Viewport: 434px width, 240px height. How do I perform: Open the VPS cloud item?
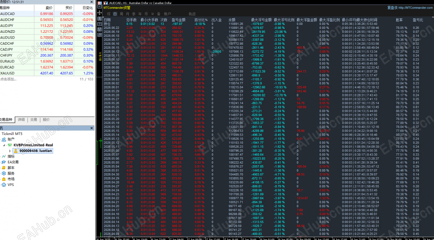11,184
